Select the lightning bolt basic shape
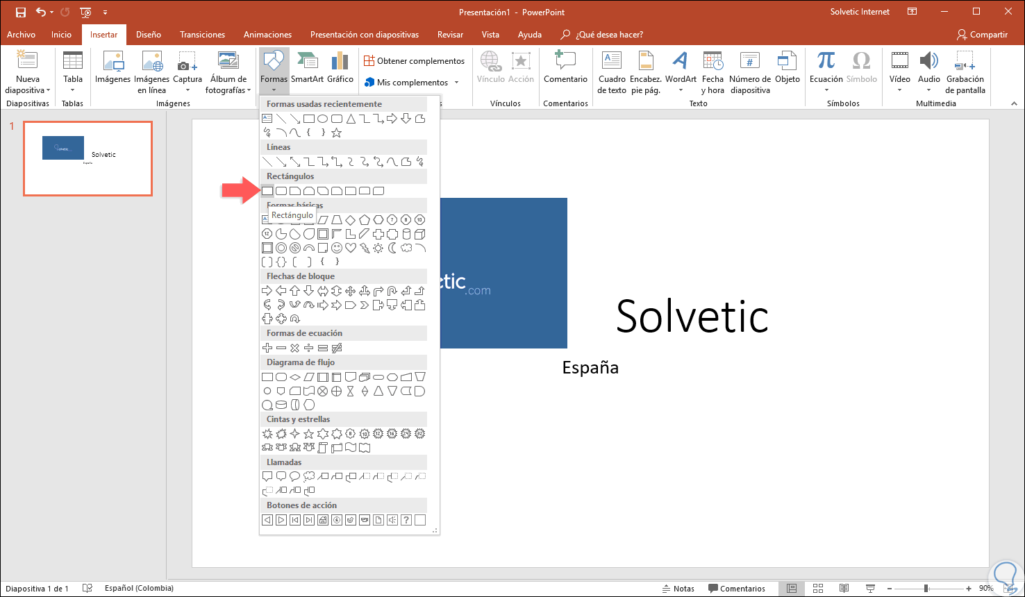Viewport: 1025px width, 597px height. (x=365, y=248)
